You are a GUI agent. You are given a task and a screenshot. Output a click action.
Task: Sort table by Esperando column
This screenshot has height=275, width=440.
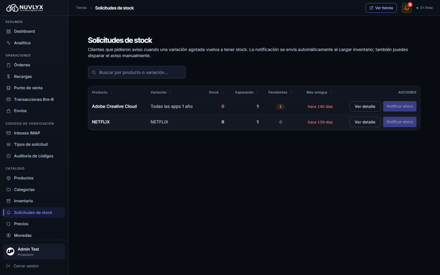tap(247, 92)
